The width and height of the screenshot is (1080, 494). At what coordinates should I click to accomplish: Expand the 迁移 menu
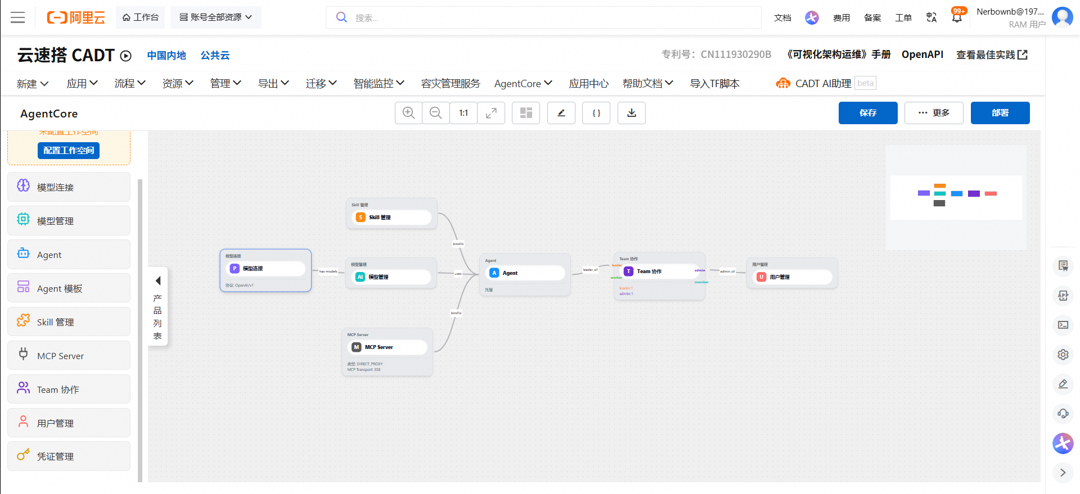click(321, 84)
